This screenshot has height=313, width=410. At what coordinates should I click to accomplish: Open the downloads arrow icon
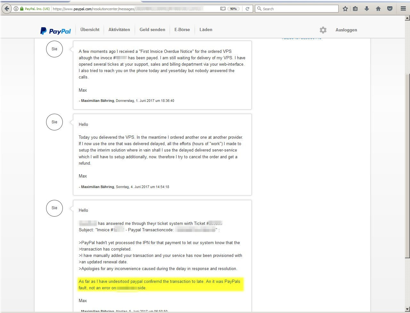(367, 9)
